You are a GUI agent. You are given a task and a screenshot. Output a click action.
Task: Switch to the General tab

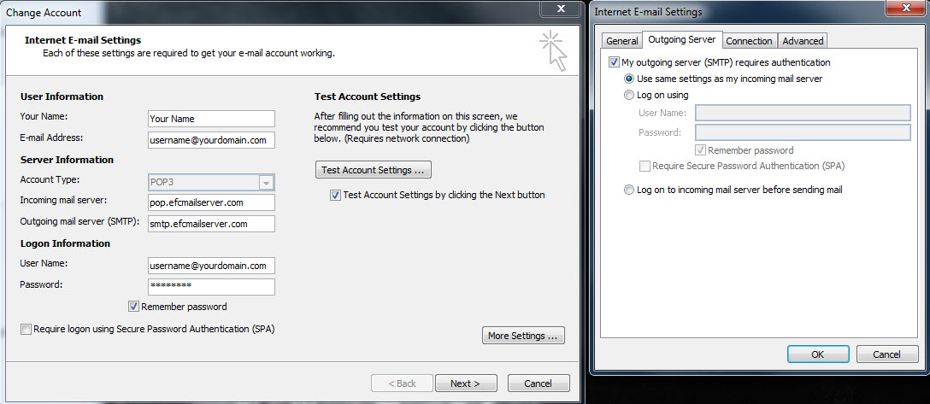click(x=621, y=41)
